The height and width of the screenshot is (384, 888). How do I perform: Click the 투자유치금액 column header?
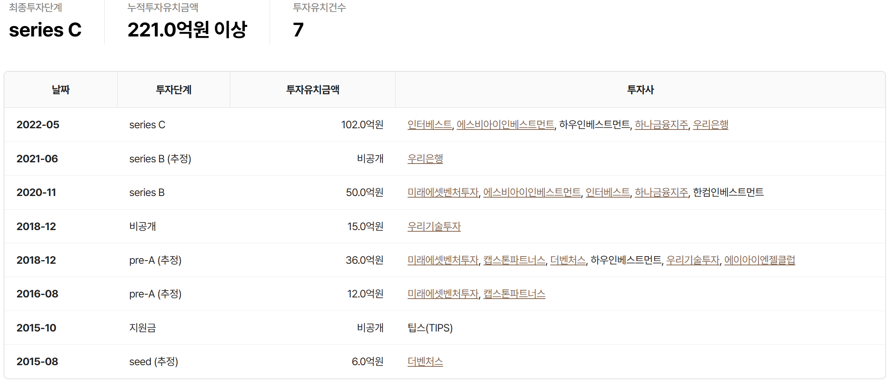(x=313, y=90)
